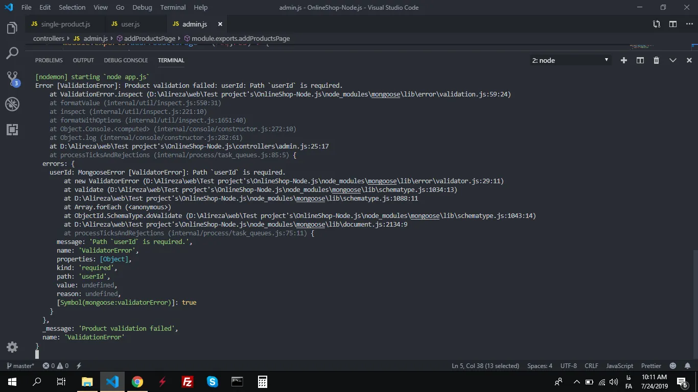Open the Extensions view in the activity bar
The width and height of the screenshot is (698, 392).
point(12,129)
